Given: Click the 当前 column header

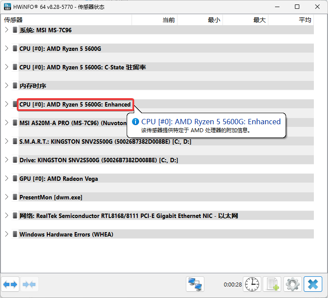Looking at the screenshot, I should pos(155,20).
